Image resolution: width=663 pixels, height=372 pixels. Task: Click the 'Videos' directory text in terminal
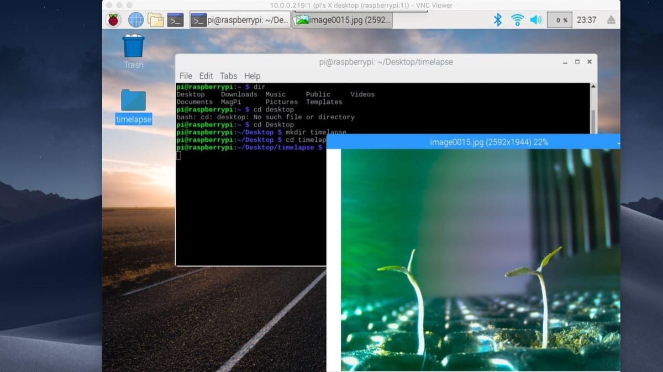[x=362, y=94]
